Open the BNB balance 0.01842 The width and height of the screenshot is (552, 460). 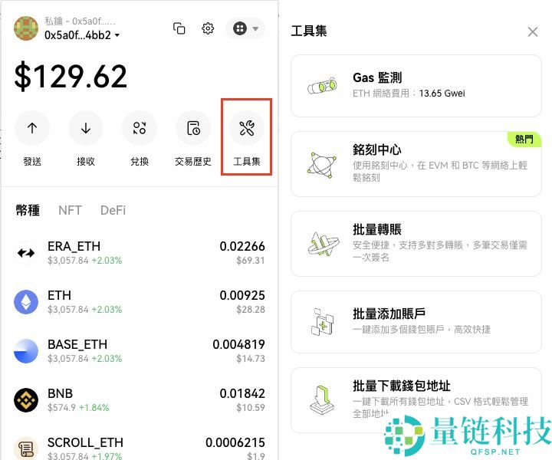tap(242, 393)
